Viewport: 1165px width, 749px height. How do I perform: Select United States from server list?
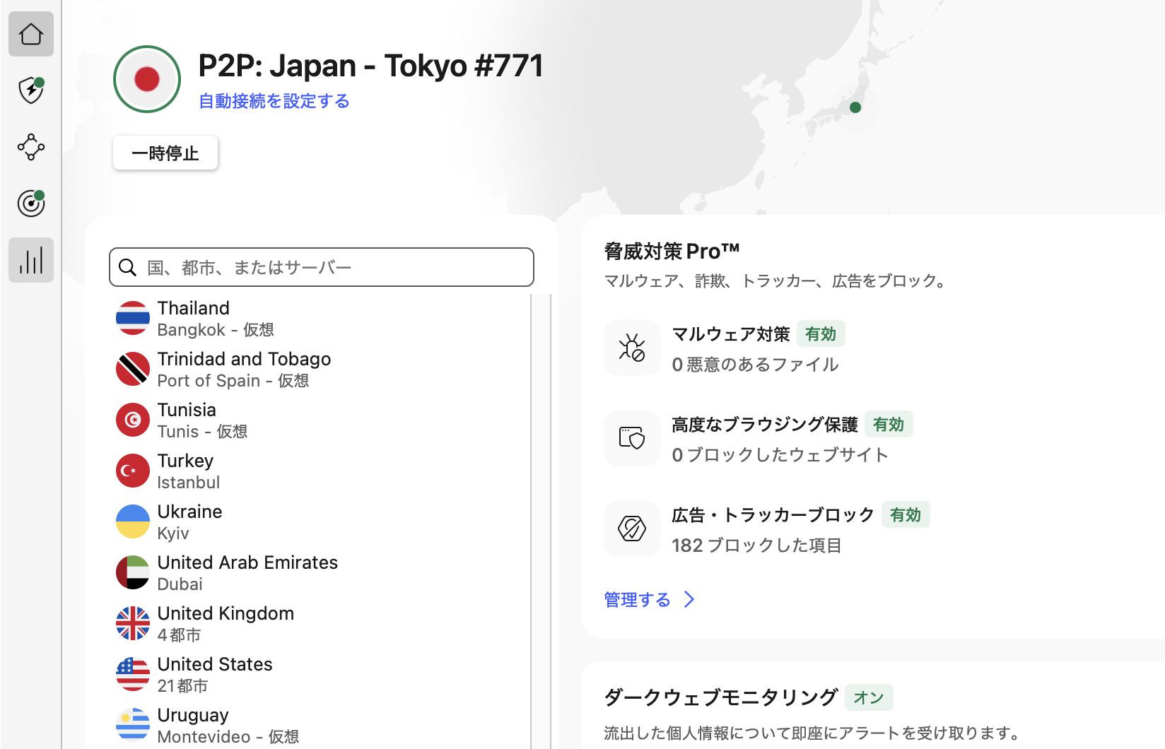tap(215, 674)
